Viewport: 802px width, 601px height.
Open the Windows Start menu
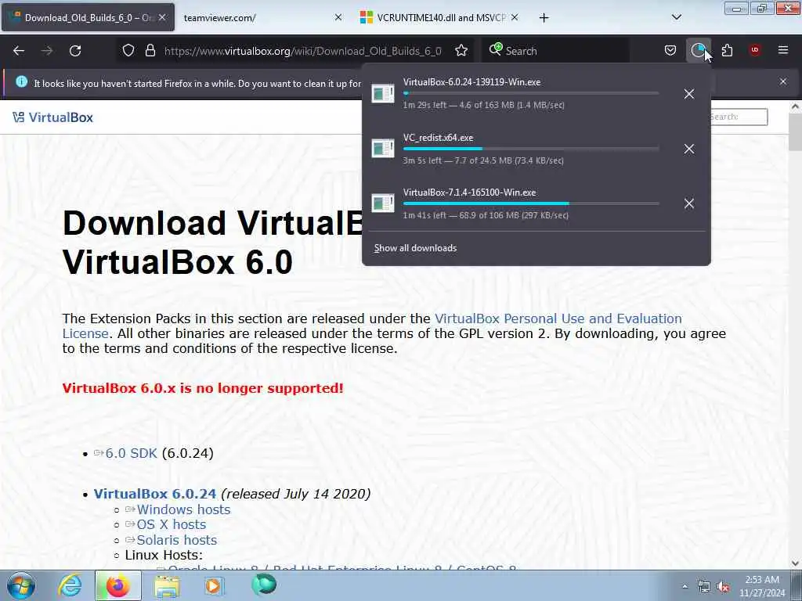tap(21, 585)
